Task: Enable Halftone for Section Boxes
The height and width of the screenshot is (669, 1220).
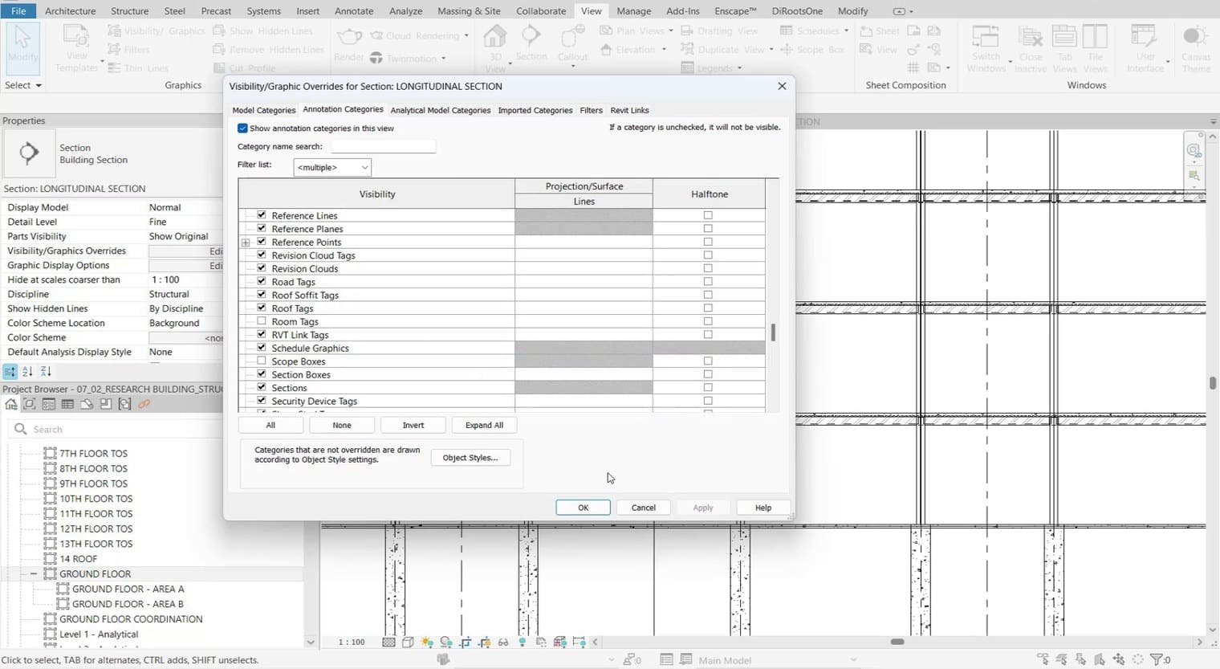Action: coord(708,374)
